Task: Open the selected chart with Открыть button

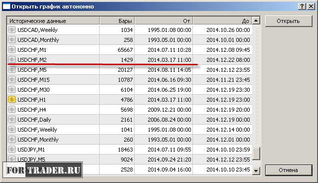Action: pos(289,21)
